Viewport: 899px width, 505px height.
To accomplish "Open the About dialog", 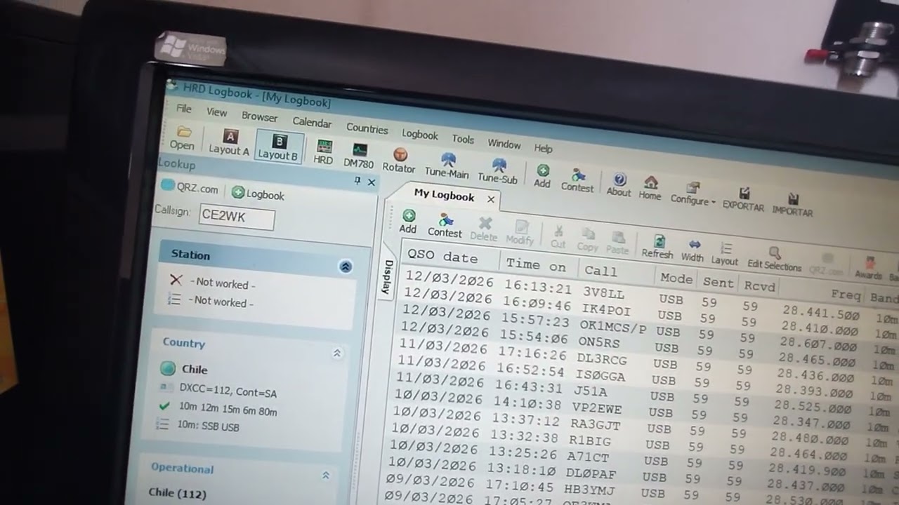I will coord(619,185).
